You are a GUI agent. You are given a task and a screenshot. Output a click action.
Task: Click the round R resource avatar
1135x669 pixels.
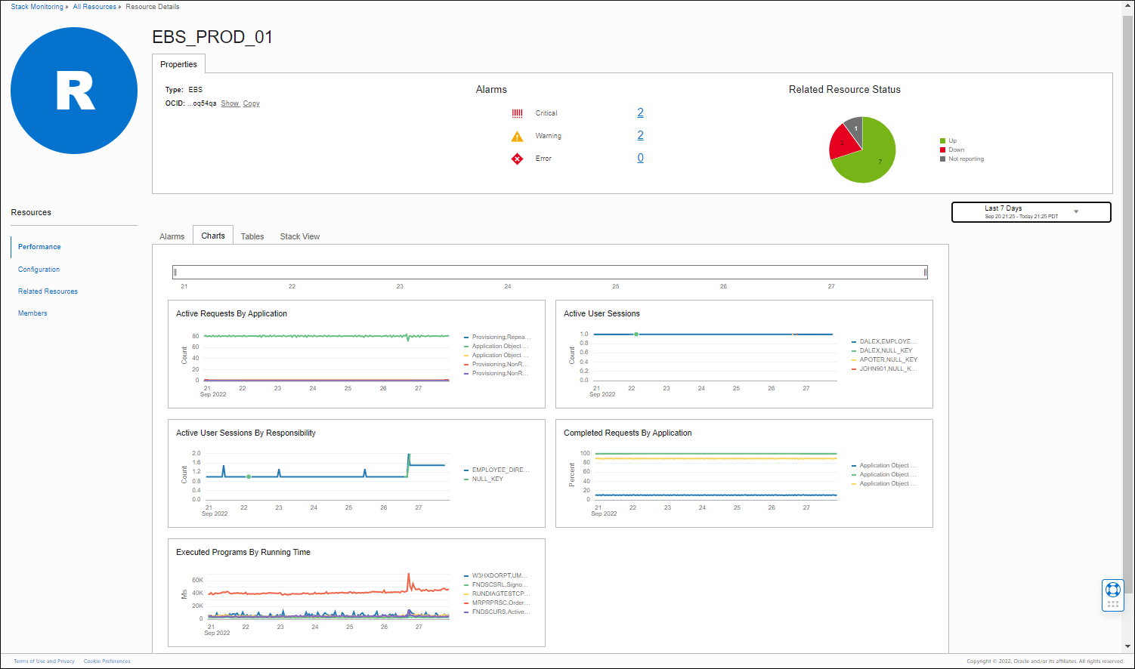pos(73,91)
